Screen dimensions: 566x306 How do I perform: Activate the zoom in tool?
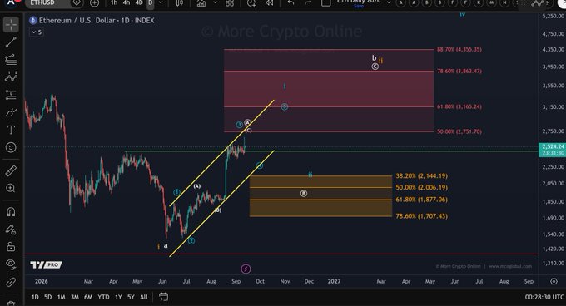[11, 188]
